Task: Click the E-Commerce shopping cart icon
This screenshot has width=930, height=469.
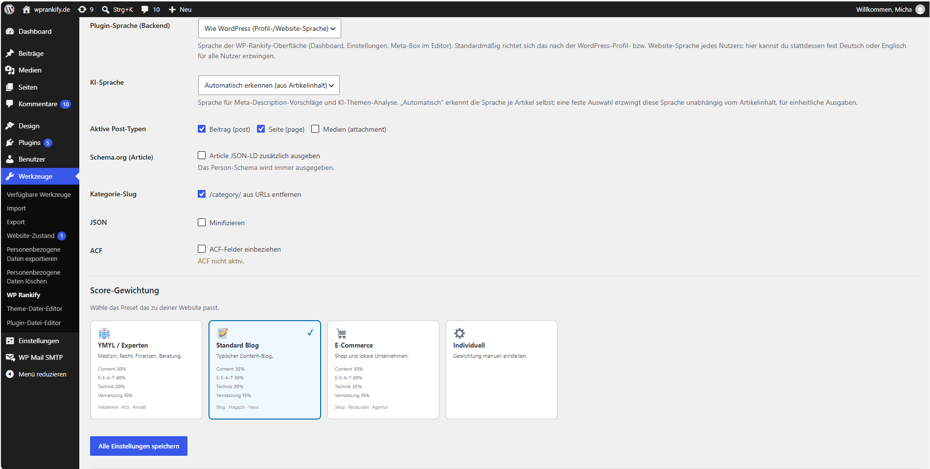Action: [341, 333]
